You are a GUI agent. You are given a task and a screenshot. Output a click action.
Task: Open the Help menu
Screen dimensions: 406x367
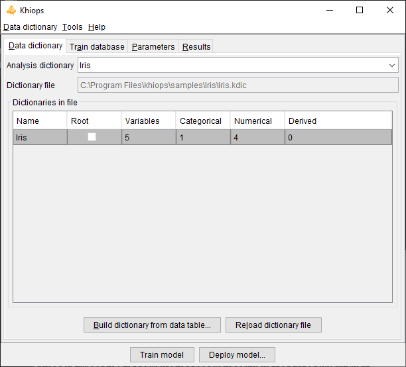[x=97, y=27]
